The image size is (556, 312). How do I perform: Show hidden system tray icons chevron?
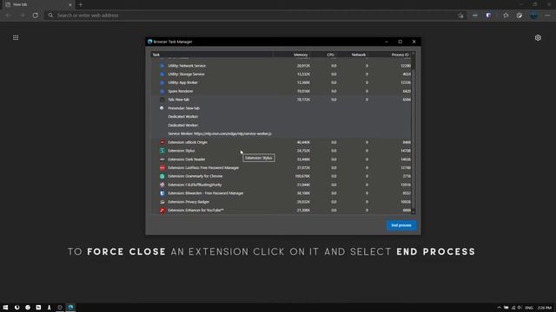(499, 308)
